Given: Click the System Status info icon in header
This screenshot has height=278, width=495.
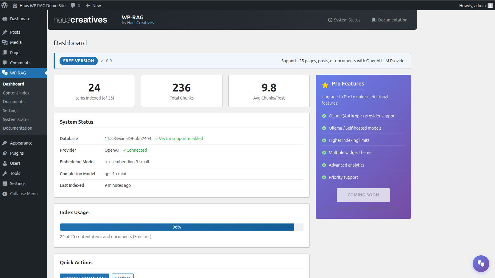Looking at the screenshot, I should (330, 20).
